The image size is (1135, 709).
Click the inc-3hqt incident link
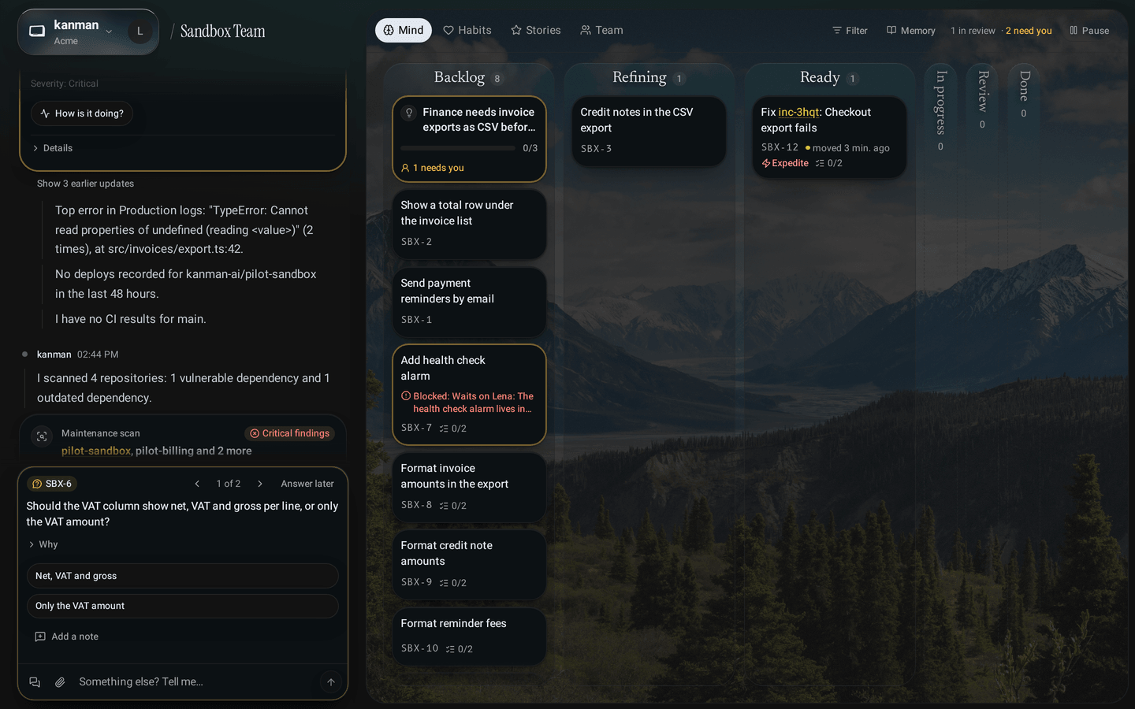point(798,112)
